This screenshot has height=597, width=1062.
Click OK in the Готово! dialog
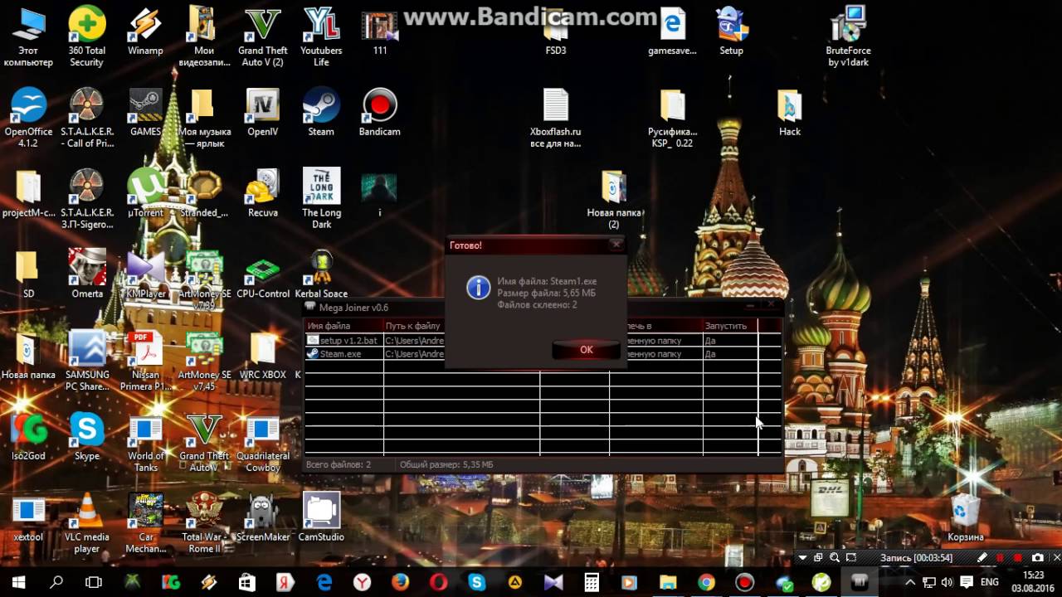click(x=586, y=350)
